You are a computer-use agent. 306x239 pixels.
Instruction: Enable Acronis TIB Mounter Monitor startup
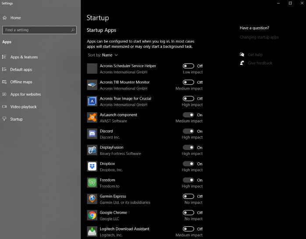[x=188, y=82]
